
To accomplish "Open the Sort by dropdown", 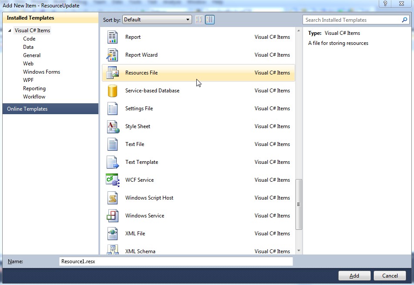I will click(157, 20).
